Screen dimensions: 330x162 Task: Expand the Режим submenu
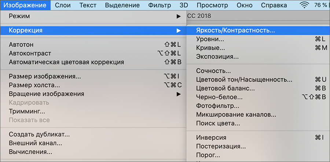pos(93,16)
